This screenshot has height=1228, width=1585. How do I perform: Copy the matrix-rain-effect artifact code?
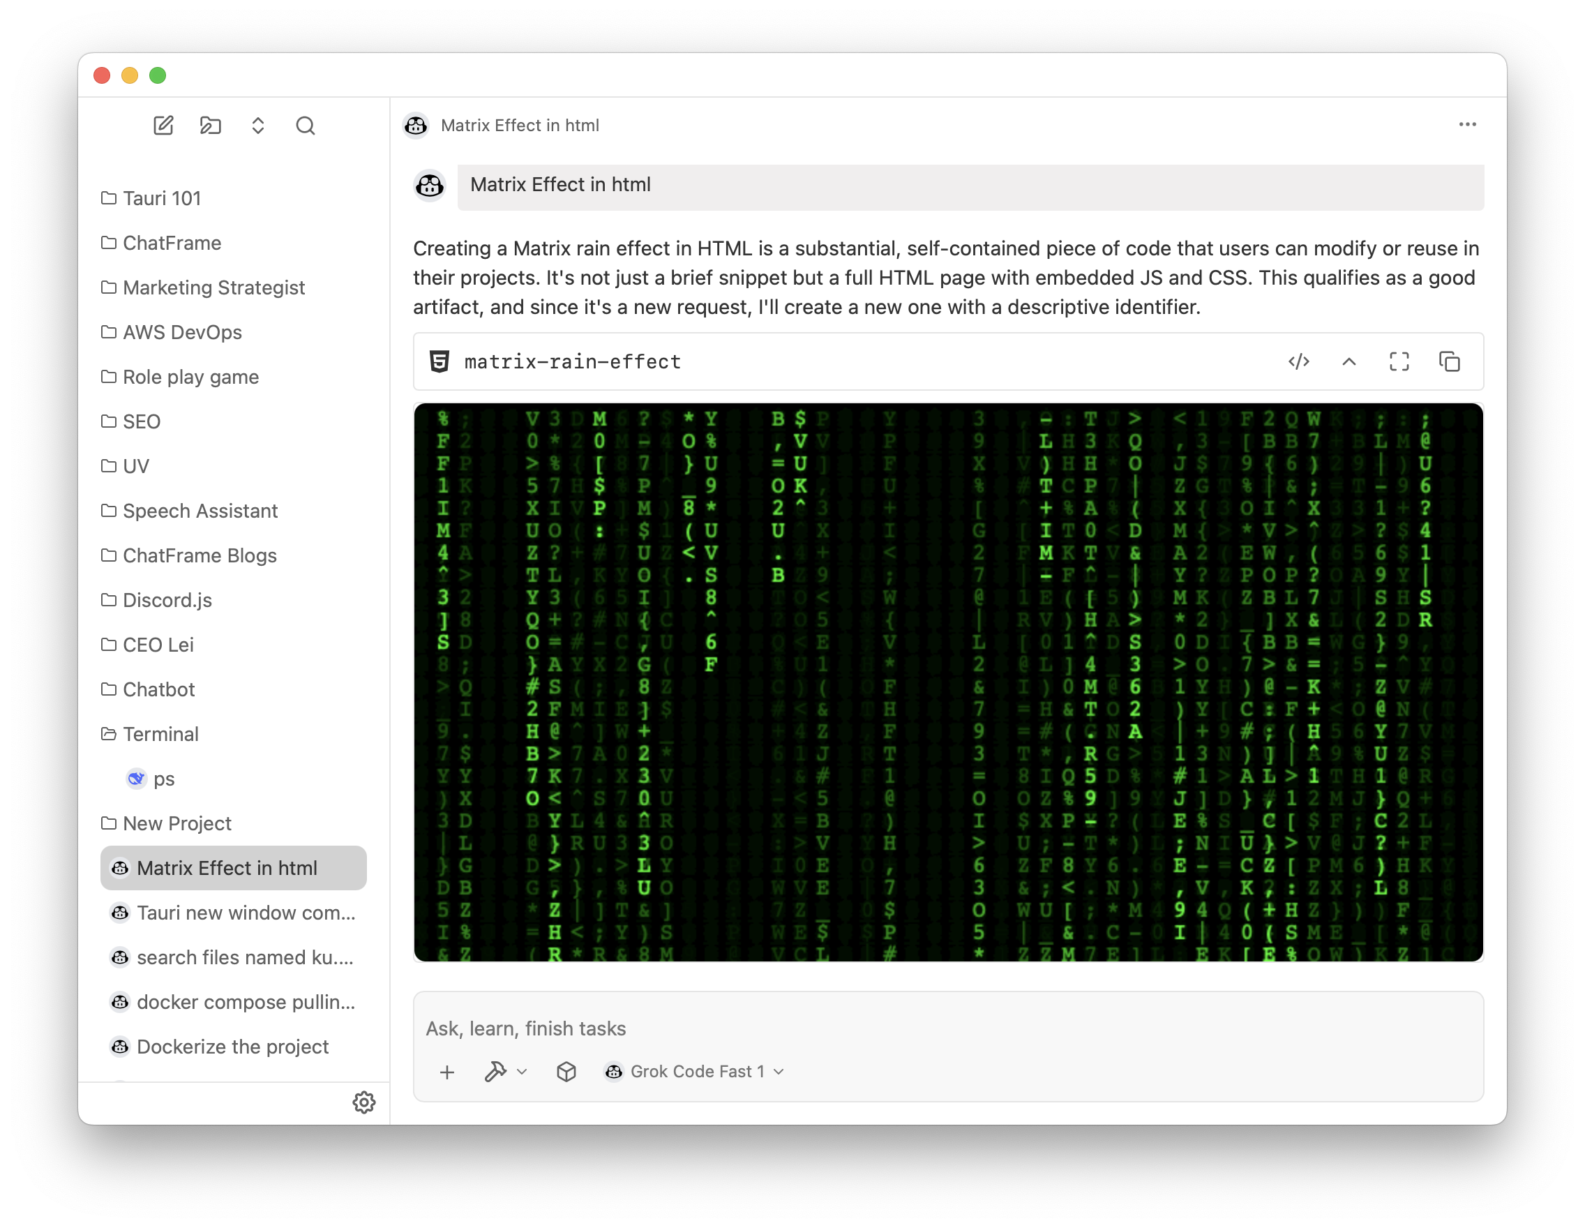1449,361
